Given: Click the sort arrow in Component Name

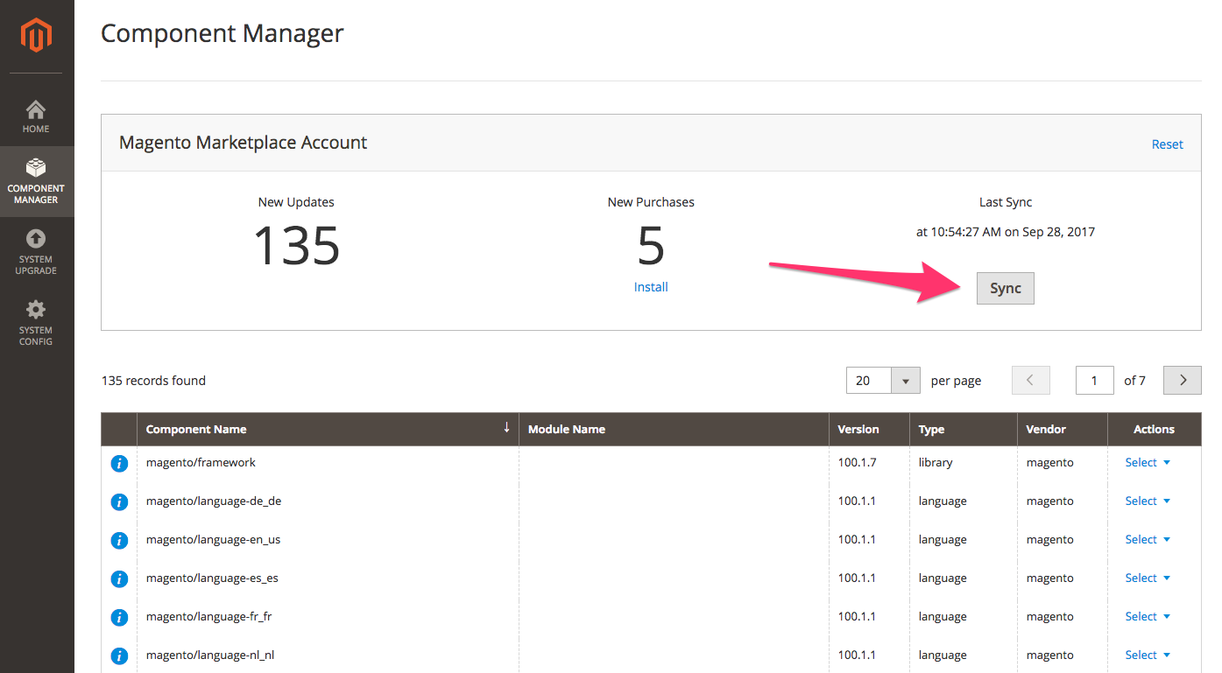Looking at the screenshot, I should tap(506, 427).
